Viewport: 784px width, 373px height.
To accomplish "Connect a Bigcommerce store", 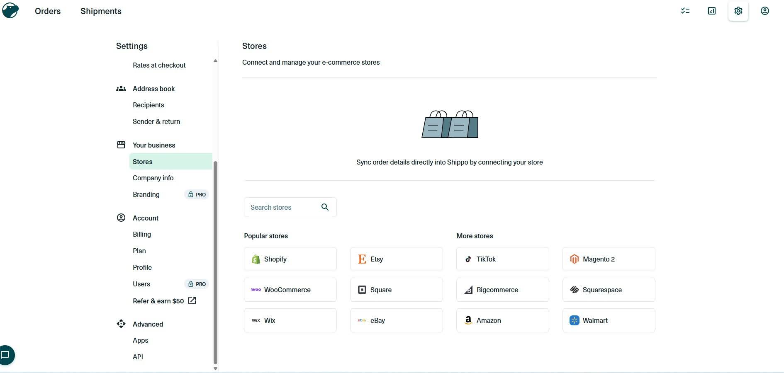I will point(503,290).
